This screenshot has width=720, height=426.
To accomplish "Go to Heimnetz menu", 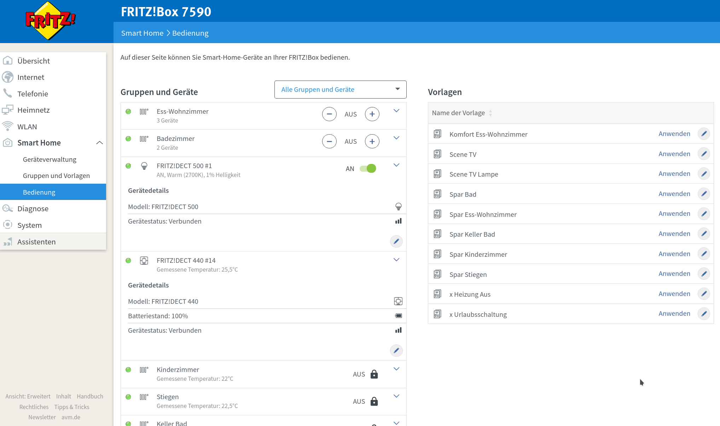I will click(x=34, y=110).
